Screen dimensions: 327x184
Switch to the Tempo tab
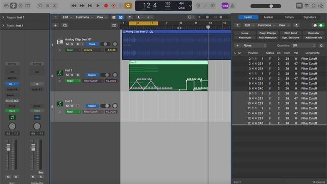(x=289, y=17)
